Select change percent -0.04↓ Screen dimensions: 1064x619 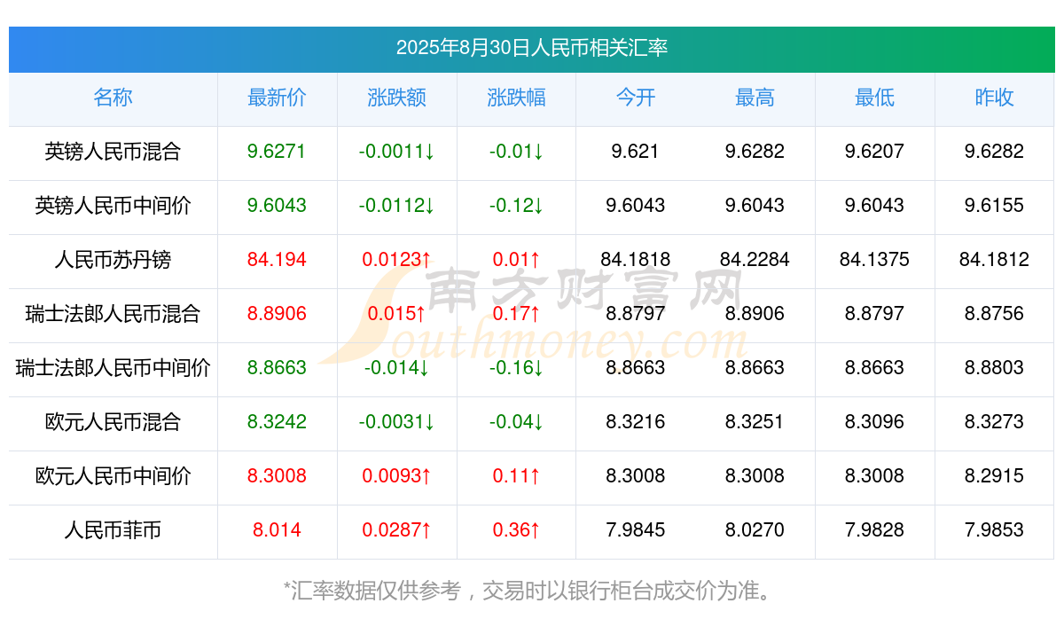[x=516, y=422]
